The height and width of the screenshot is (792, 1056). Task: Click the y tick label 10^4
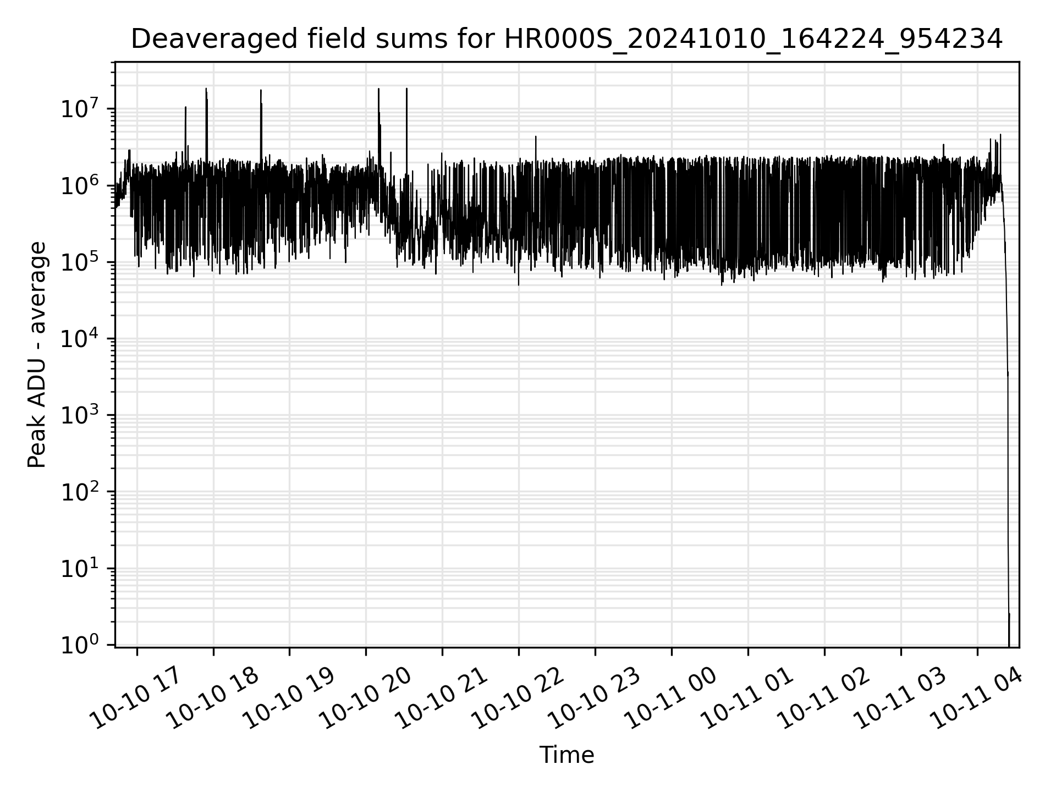(80, 338)
